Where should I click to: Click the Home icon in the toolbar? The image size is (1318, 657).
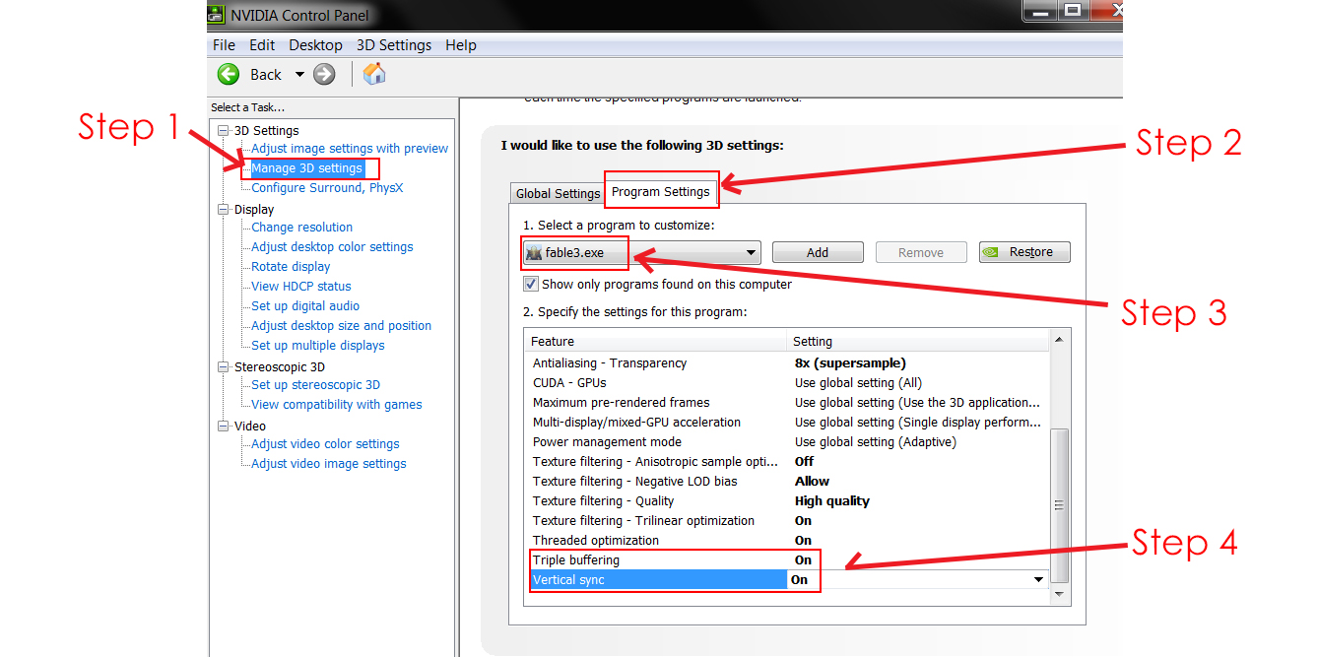click(x=374, y=74)
